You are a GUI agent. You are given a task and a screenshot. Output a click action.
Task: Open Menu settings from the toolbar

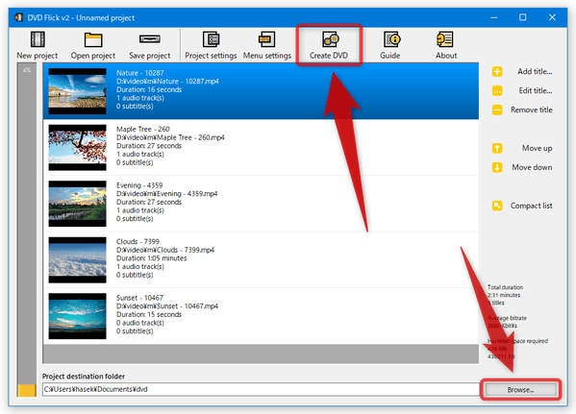(267, 45)
